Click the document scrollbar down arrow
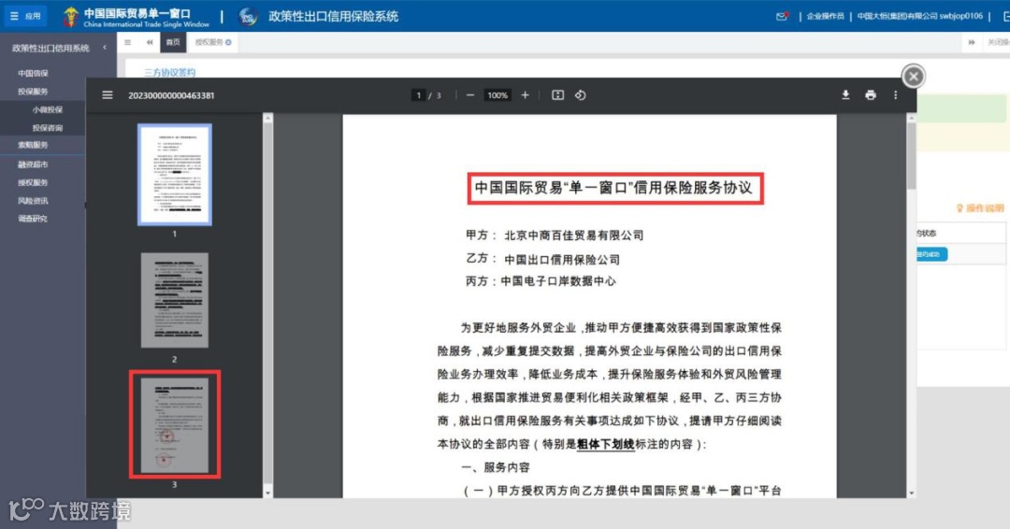Viewport: 1010px width, 529px height. [x=912, y=493]
